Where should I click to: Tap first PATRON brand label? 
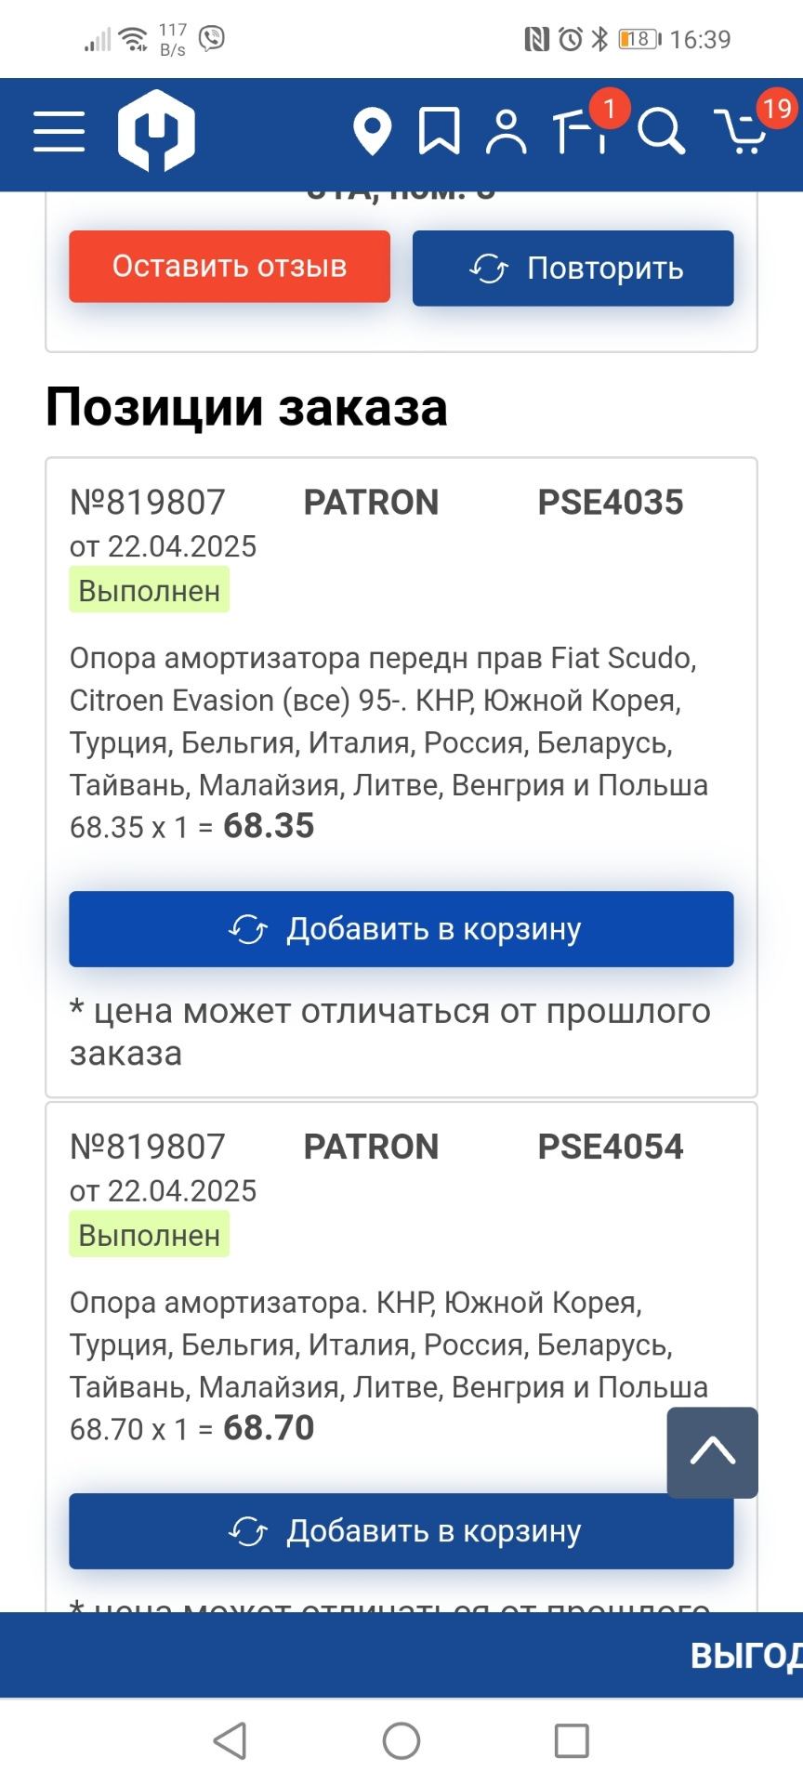[x=371, y=503]
